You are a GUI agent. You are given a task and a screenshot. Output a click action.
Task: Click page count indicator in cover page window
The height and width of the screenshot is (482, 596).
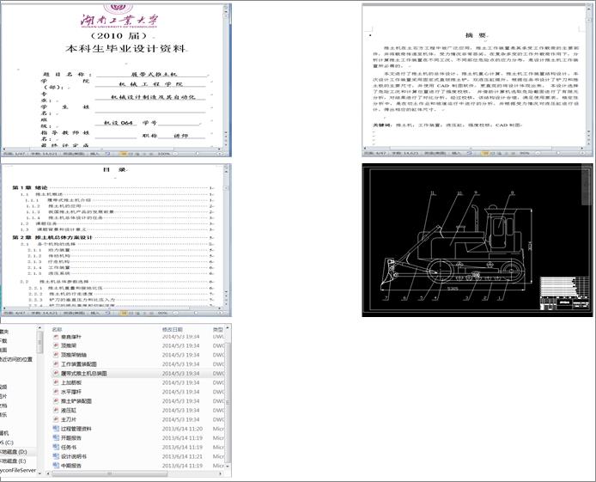click(14, 154)
